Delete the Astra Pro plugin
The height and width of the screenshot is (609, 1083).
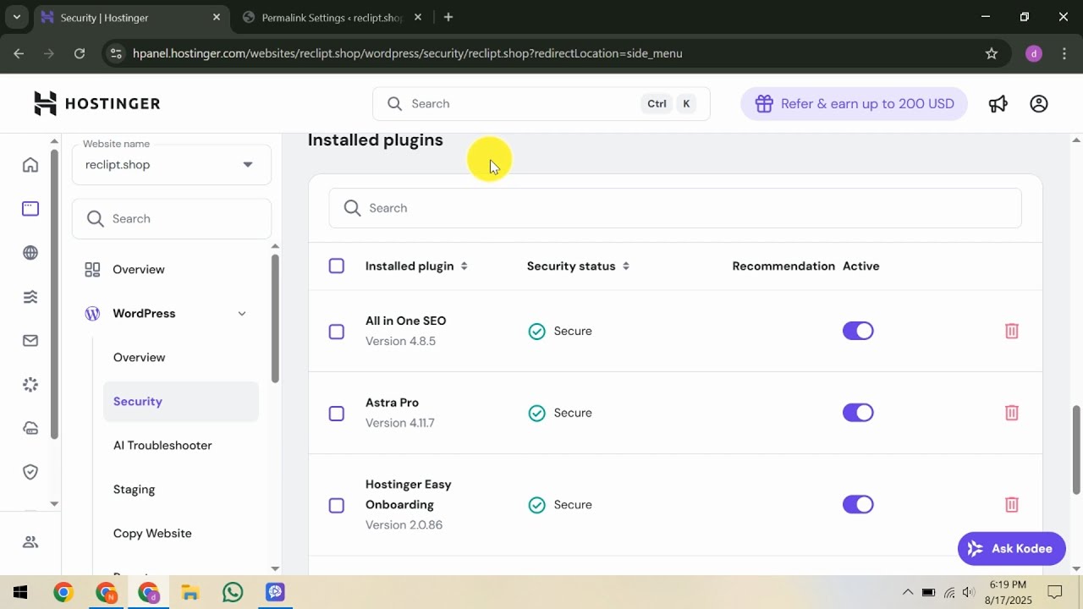pos(1011,413)
